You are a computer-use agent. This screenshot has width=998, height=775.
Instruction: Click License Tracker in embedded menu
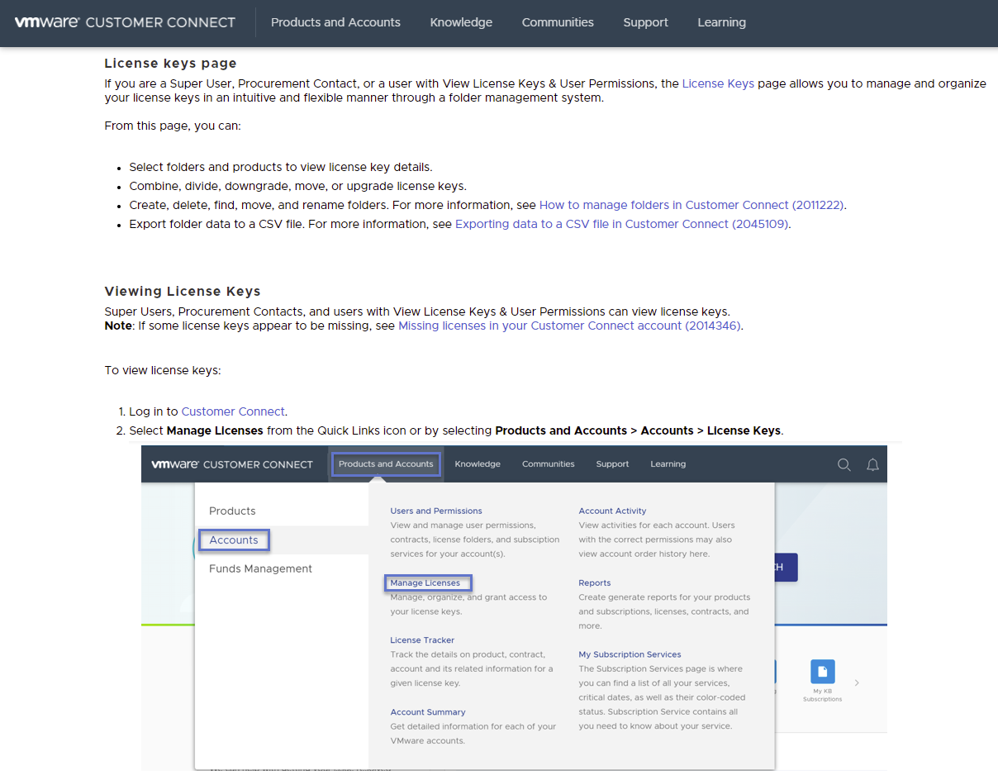tap(422, 640)
